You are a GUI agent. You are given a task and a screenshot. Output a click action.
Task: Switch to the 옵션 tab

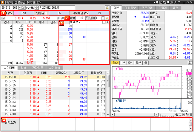(175, 8)
